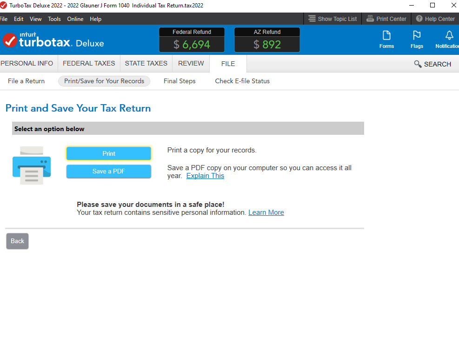Screen dimensions: 459x351
Task: Click the TurboTax title bar app icon
Action: click(3, 5)
